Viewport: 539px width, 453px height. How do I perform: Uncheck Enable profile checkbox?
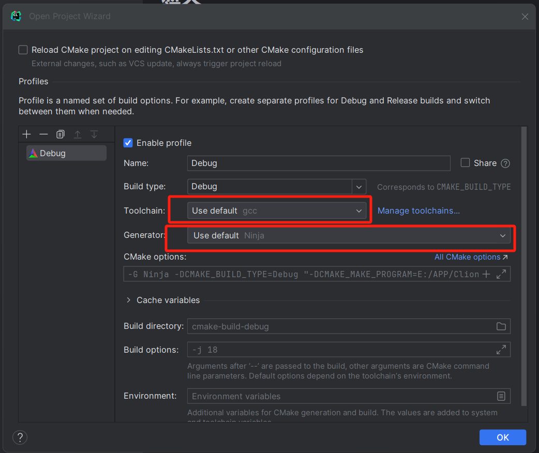click(128, 143)
